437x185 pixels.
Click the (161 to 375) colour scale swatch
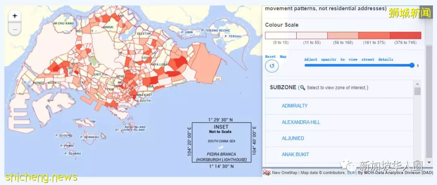click(x=374, y=36)
